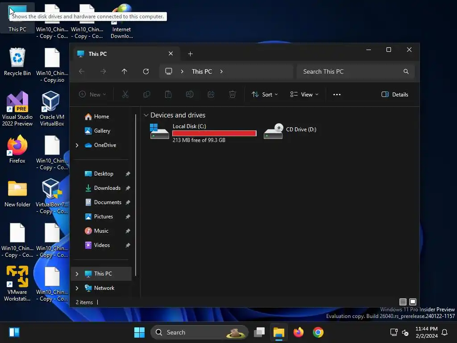
Task: Click the search magnifier icon in Explorer
Action: coord(406,71)
